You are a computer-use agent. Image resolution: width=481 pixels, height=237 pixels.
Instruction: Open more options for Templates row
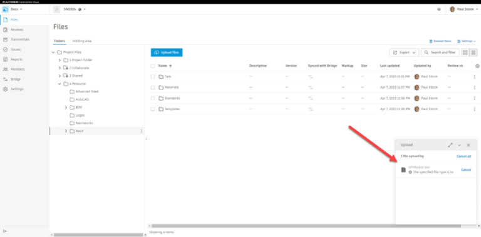click(x=475, y=109)
